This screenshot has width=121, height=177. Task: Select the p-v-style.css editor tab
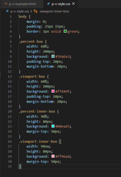click(x=61, y=4)
